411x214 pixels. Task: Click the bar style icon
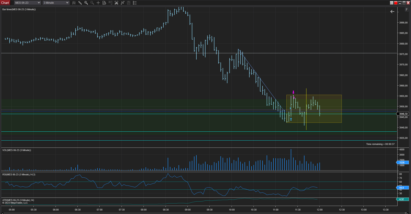[74, 3]
